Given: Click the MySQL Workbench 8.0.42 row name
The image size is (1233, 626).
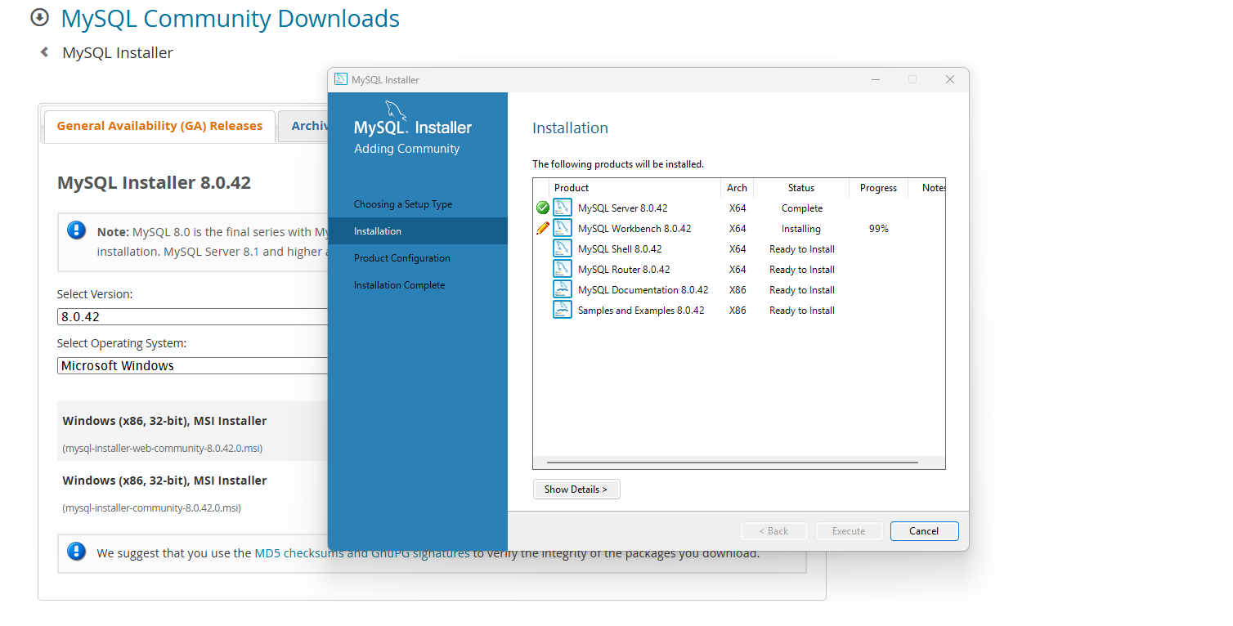Looking at the screenshot, I should tap(634, 229).
